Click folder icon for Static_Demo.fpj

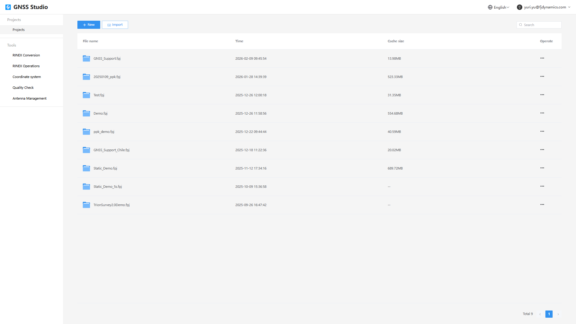coord(86,168)
